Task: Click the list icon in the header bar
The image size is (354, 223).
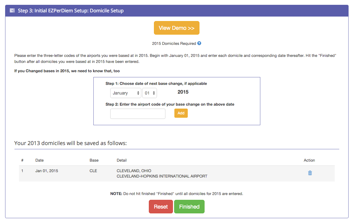Action: point(12,11)
